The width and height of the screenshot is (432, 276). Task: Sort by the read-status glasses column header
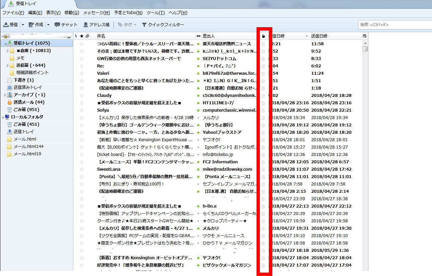click(x=198, y=36)
